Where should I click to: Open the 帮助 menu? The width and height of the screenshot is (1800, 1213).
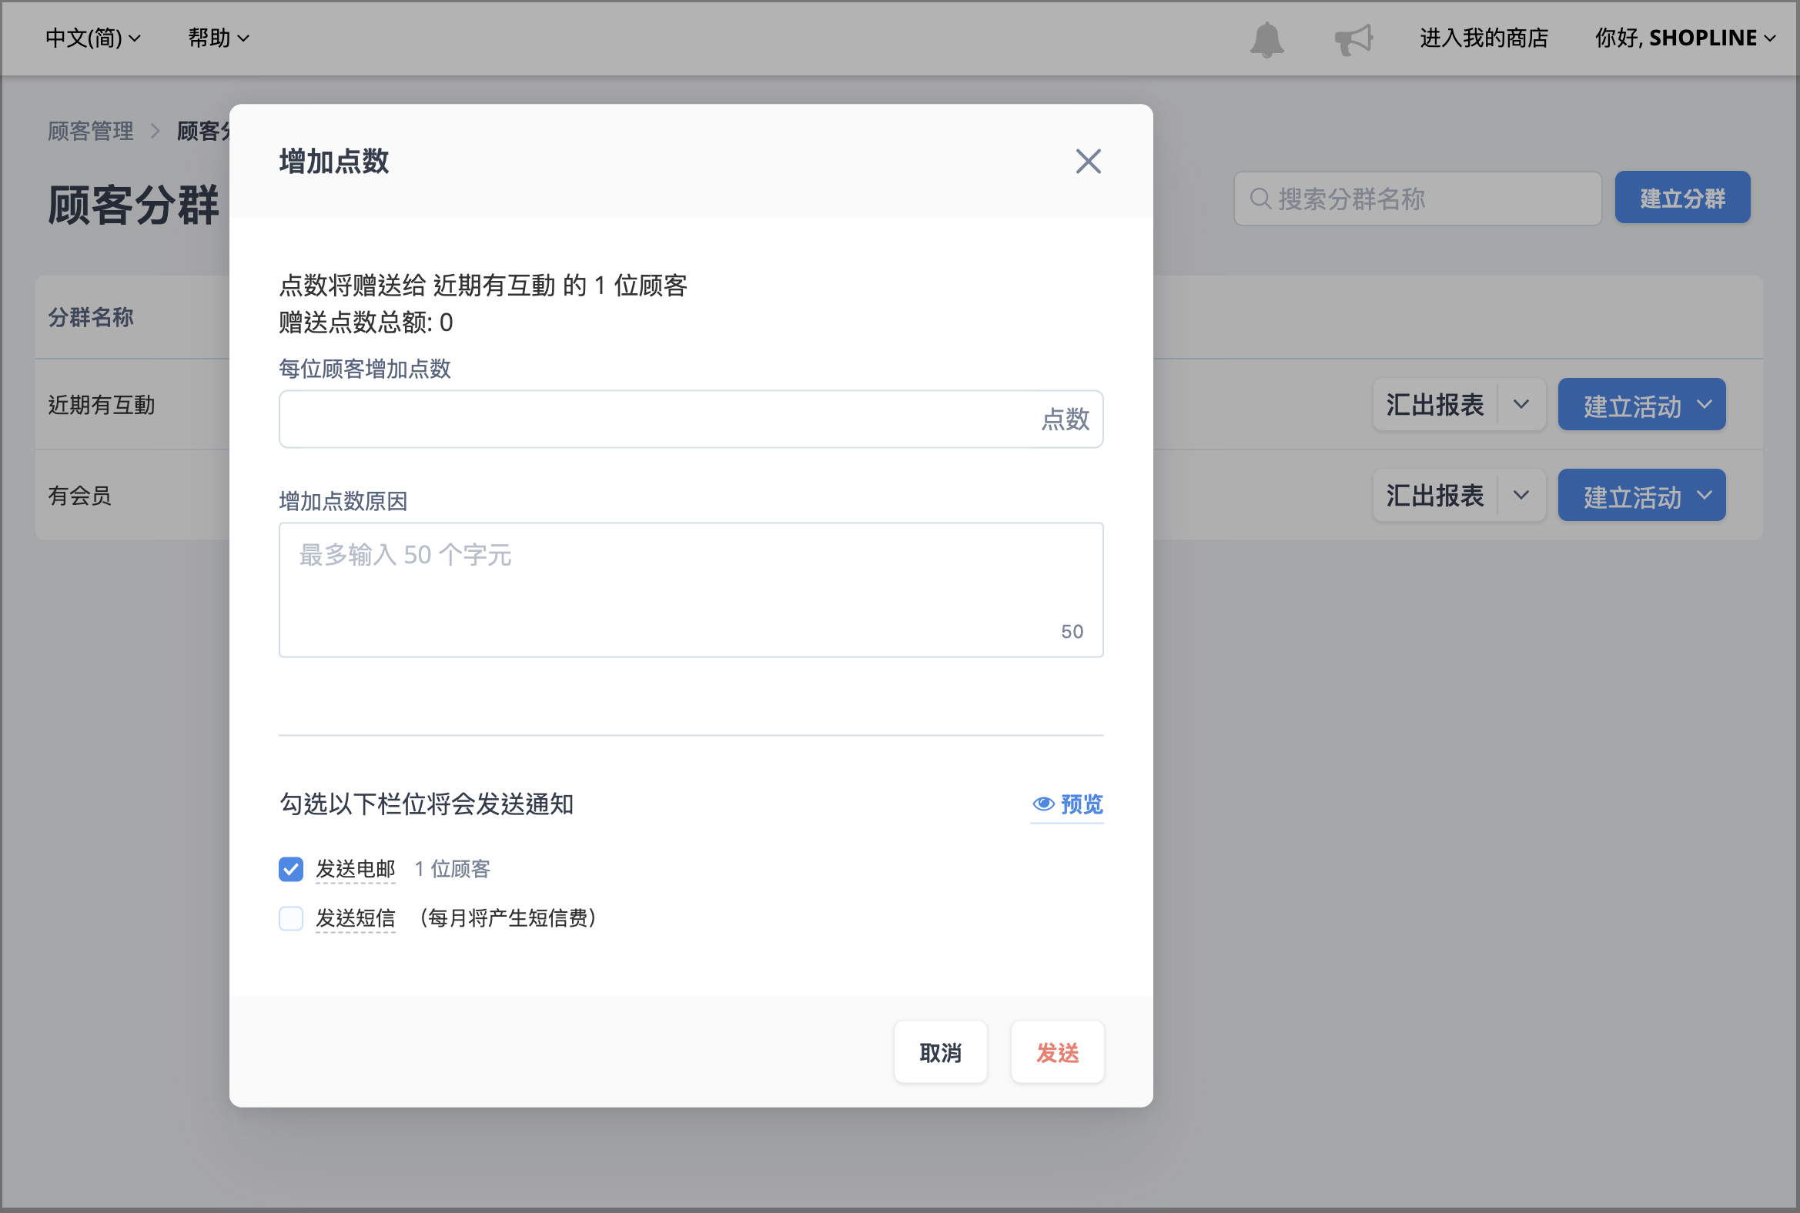point(218,38)
